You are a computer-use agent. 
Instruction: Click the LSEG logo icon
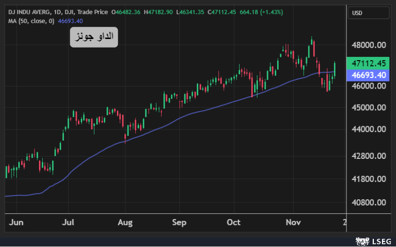(x=360, y=240)
